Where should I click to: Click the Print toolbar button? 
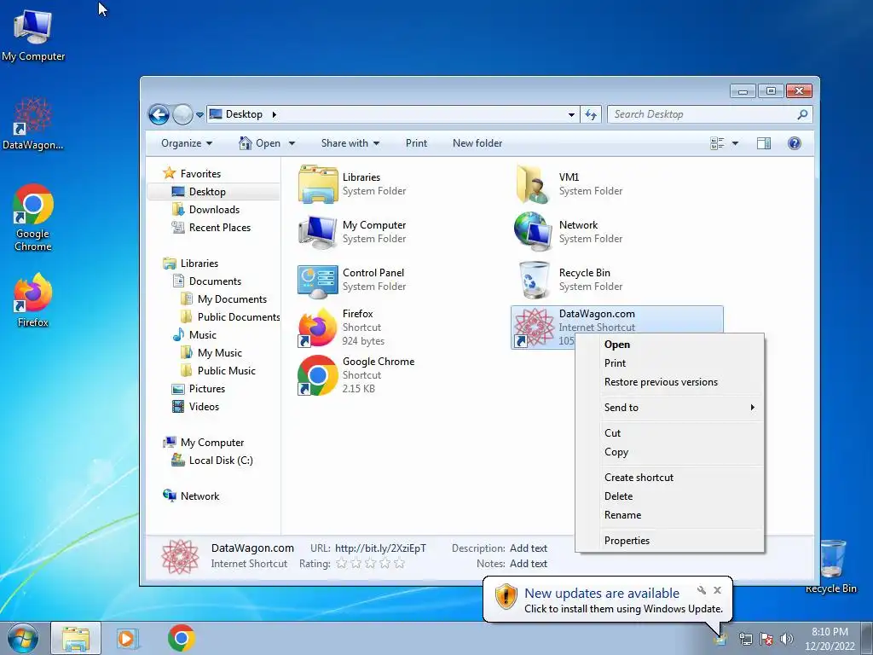point(416,143)
